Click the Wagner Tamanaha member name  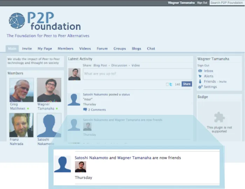46,106
